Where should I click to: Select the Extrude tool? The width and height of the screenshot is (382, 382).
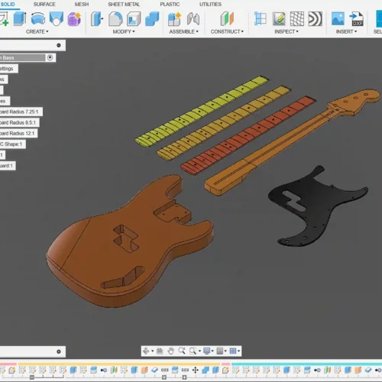20,18
